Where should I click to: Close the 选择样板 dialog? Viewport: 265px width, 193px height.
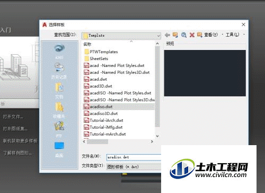point(243,24)
